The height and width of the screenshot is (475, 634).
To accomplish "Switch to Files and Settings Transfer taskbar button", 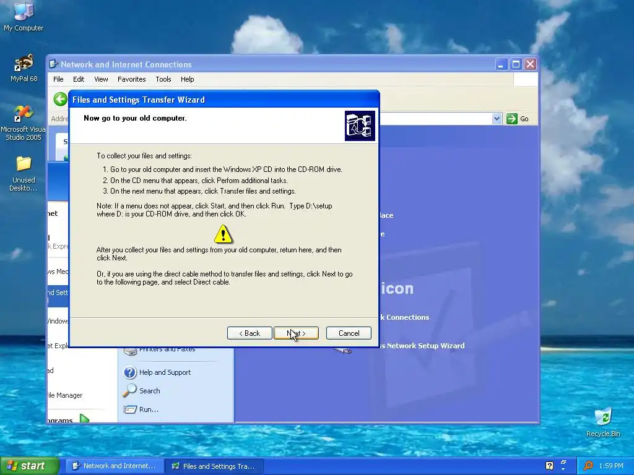I will [214, 466].
